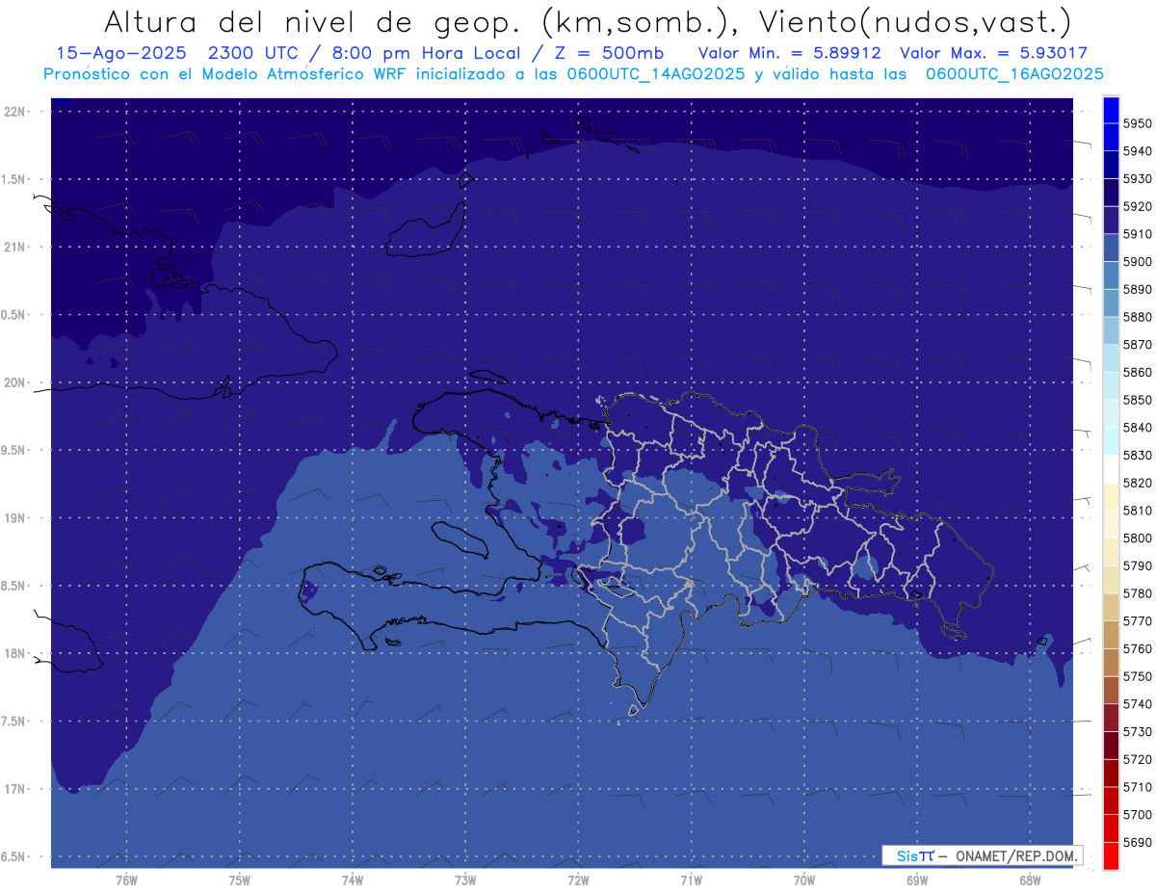Click the '0.5N' latitude label
Viewport: 1156px width, 893px height.
point(13,315)
